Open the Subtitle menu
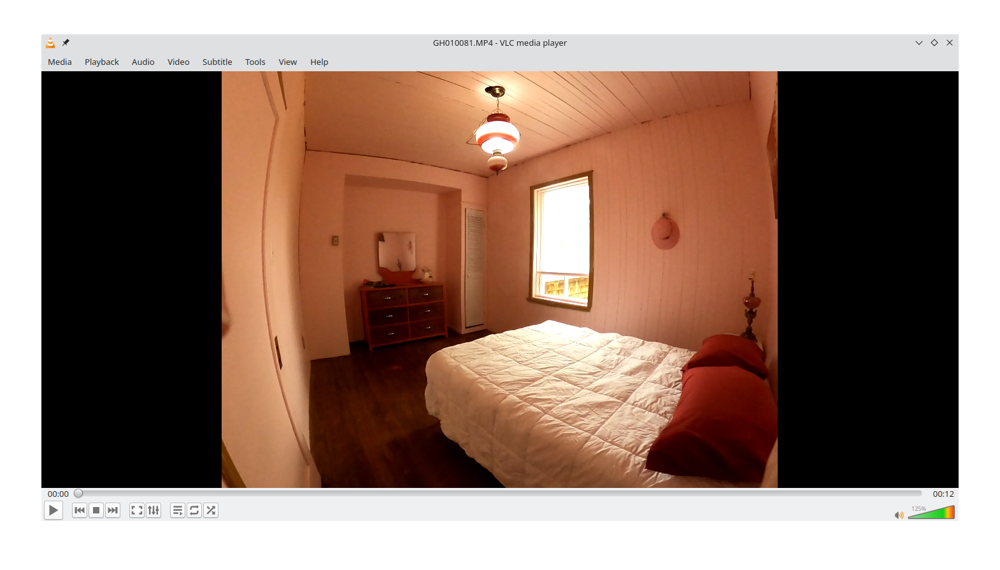 [217, 62]
